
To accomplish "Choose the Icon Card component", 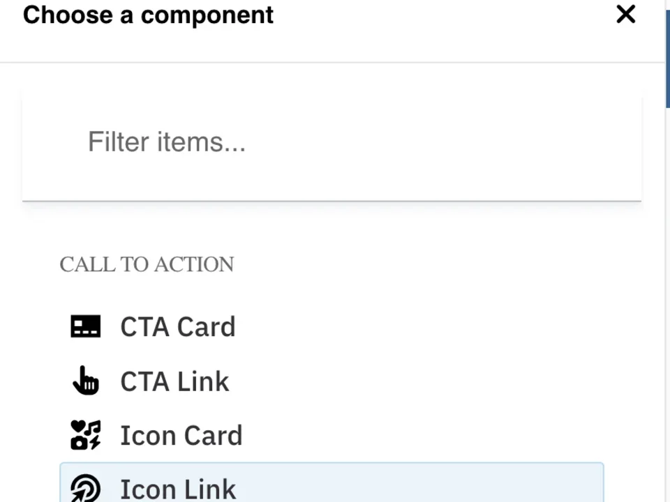I will [181, 434].
